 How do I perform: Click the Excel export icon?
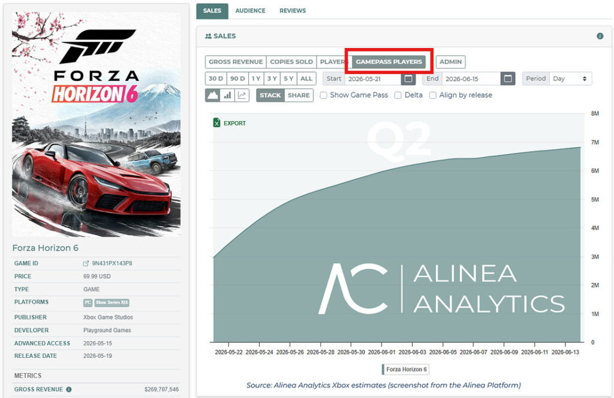point(216,123)
